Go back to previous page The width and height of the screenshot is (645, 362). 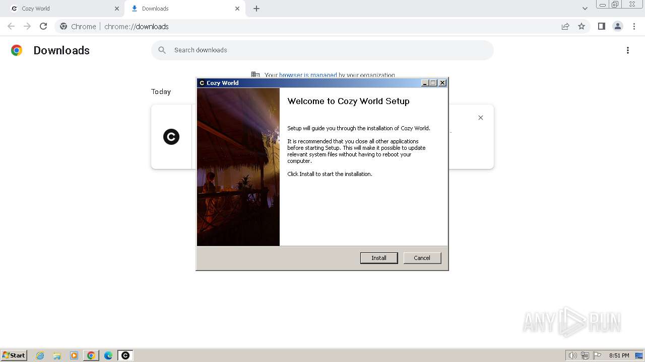pos(11,26)
